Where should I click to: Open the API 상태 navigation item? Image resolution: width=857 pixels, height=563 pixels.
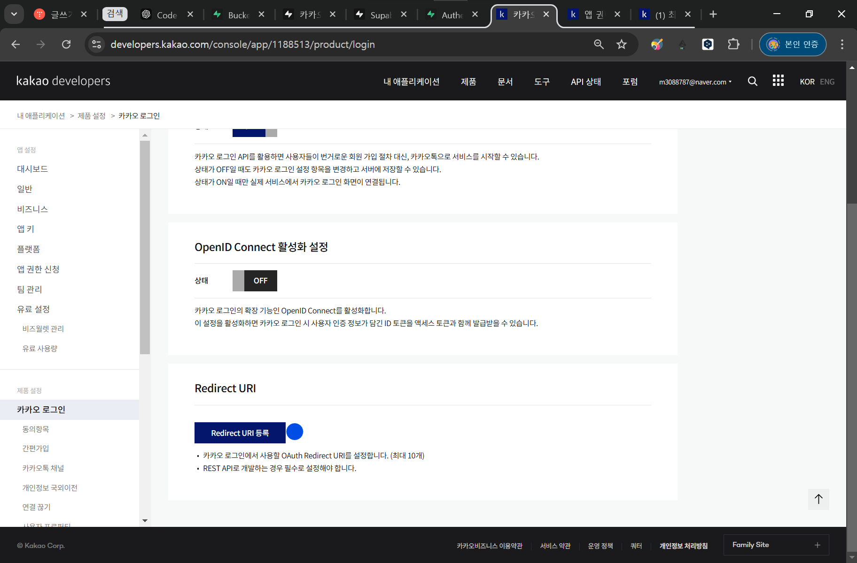coord(586,82)
